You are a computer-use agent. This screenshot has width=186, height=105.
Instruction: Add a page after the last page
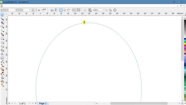tap(35, 104)
